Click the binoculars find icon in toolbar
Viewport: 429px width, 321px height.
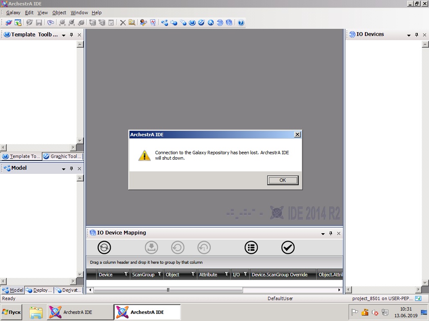(51, 23)
